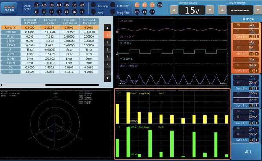The height and width of the screenshot is (161, 262).
Task: Select the Urms [V] row label
Action: click(x=11, y=27)
